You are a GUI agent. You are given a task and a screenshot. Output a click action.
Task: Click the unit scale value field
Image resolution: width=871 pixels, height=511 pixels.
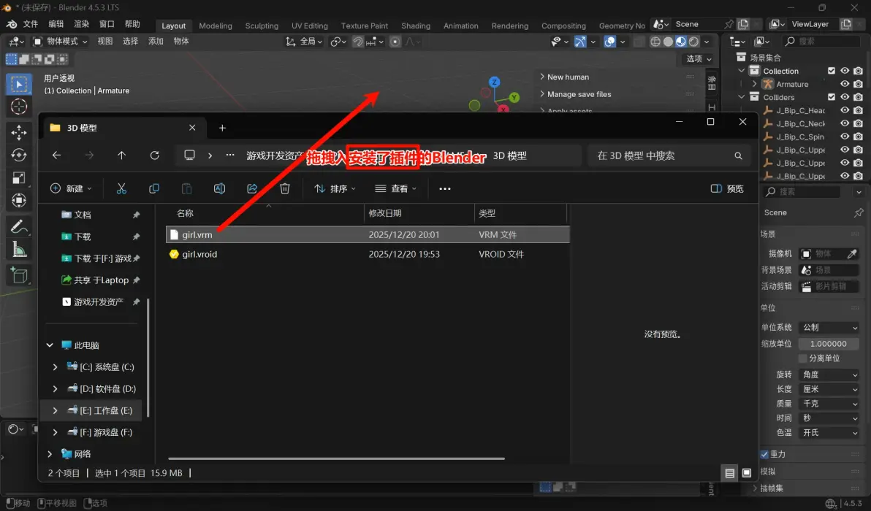(828, 343)
